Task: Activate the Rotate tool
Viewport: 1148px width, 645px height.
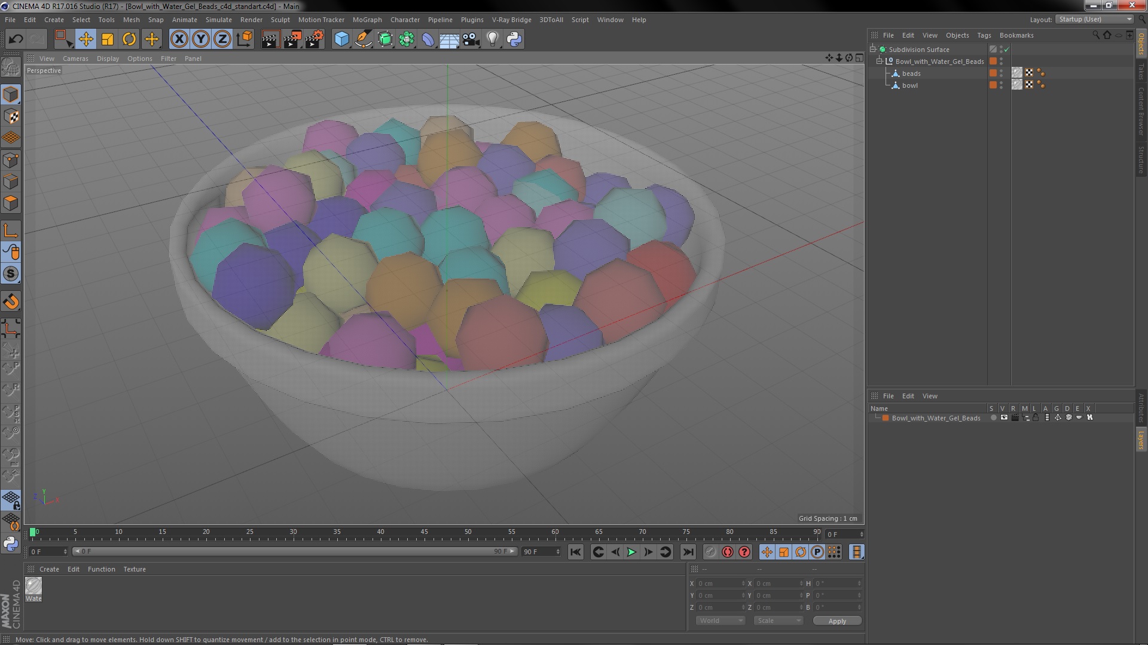Action: coord(129,39)
